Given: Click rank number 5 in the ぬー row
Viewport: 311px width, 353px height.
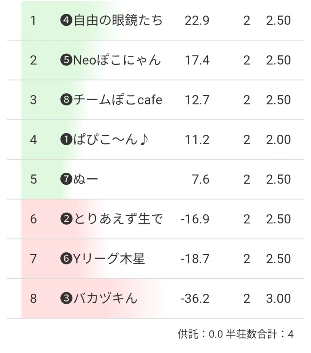Looking at the screenshot, I should click(33, 179).
